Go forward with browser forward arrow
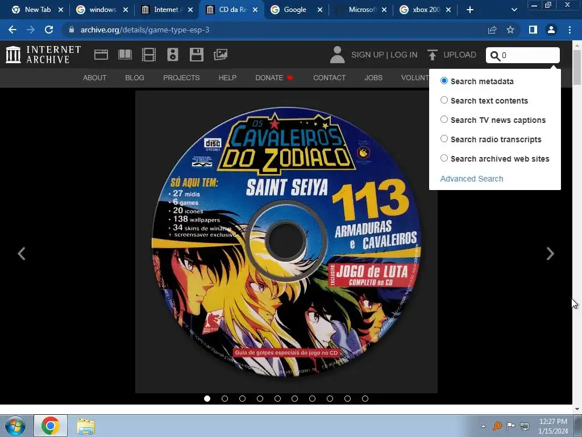The width and height of the screenshot is (582, 437). click(31, 30)
